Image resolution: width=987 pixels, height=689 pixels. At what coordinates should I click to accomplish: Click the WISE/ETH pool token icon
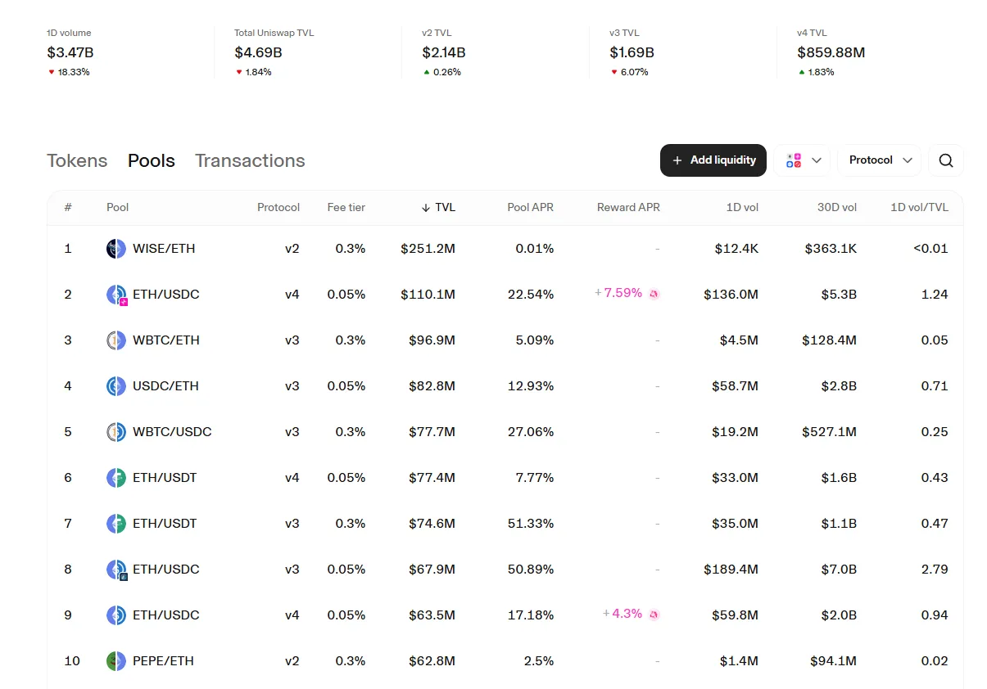click(116, 249)
